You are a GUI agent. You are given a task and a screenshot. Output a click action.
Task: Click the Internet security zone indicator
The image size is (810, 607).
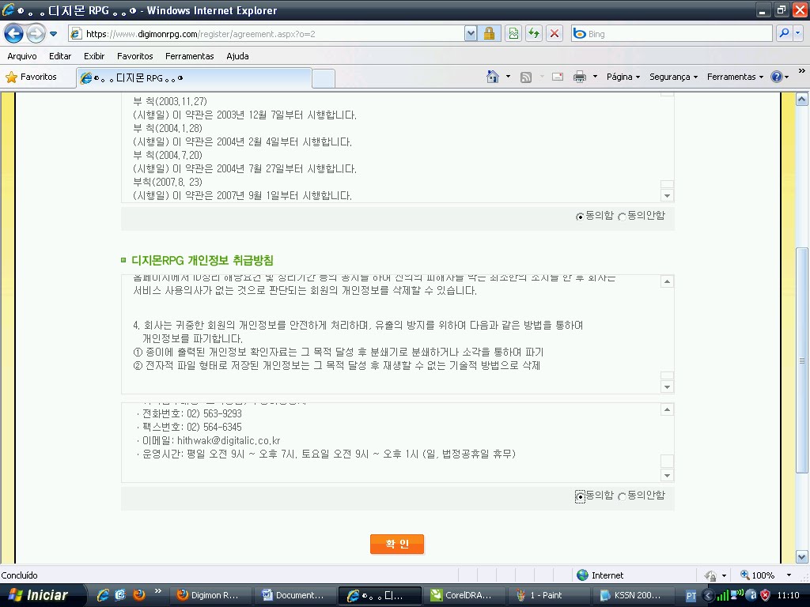(x=600, y=575)
